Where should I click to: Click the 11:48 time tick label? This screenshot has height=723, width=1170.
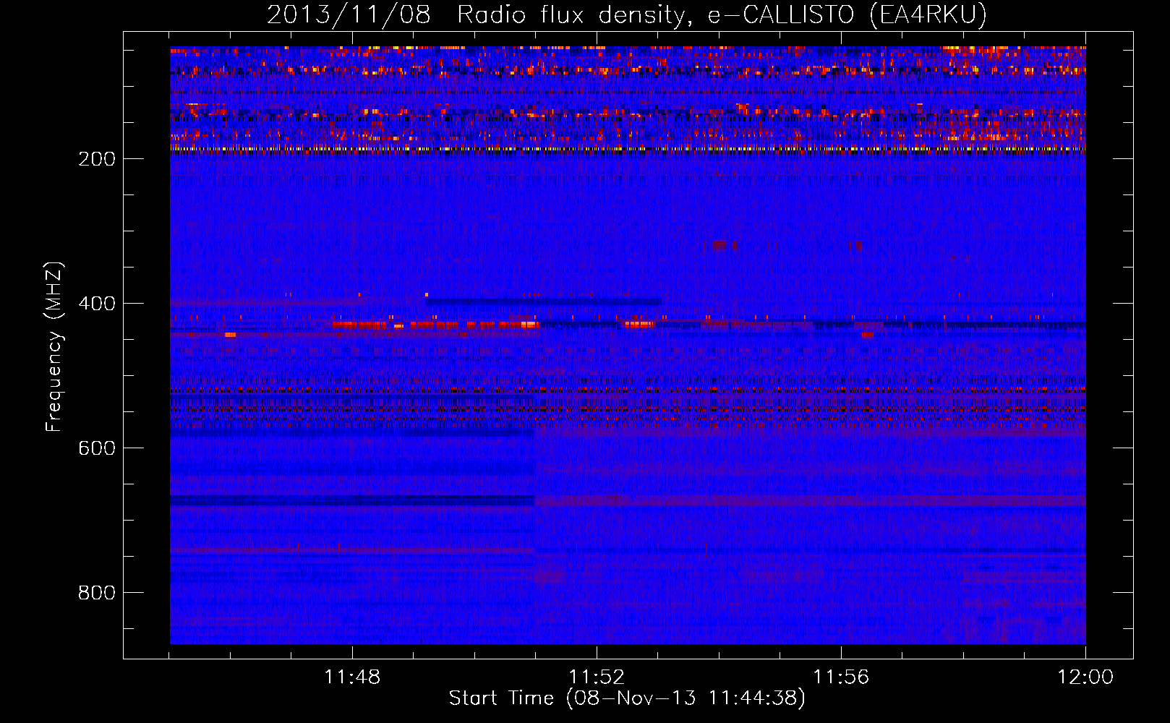[352, 677]
